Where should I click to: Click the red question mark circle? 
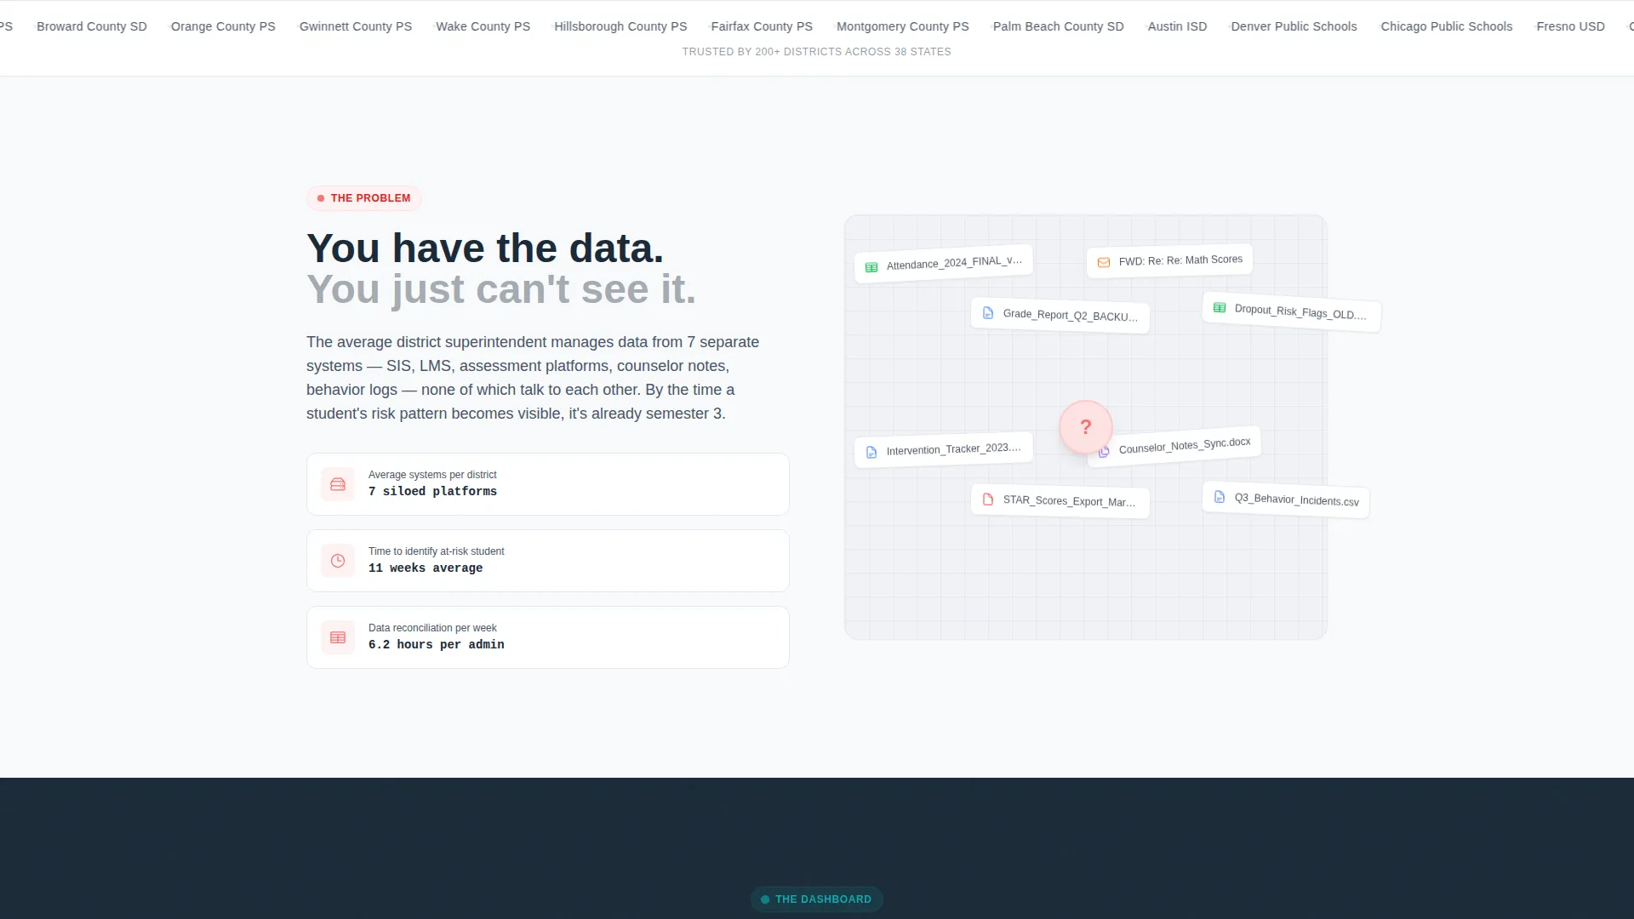pyautogui.click(x=1086, y=427)
